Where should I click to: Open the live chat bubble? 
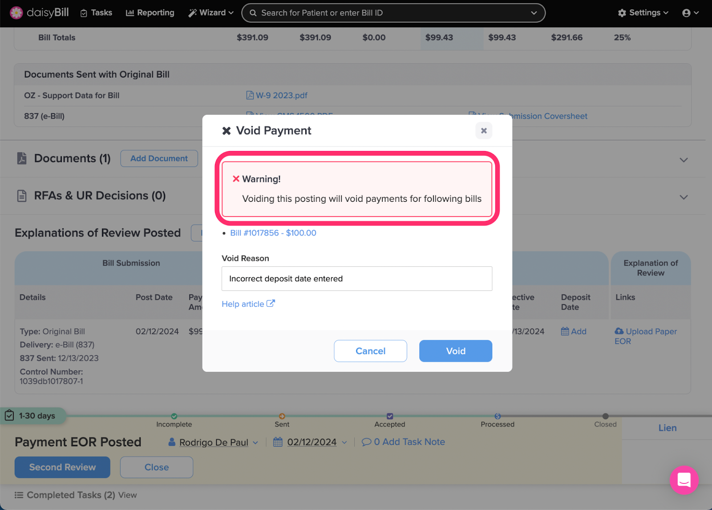click(x=684, y=480)
